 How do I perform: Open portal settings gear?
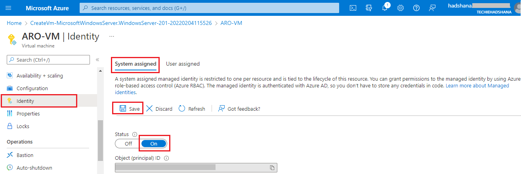point(401,8)
